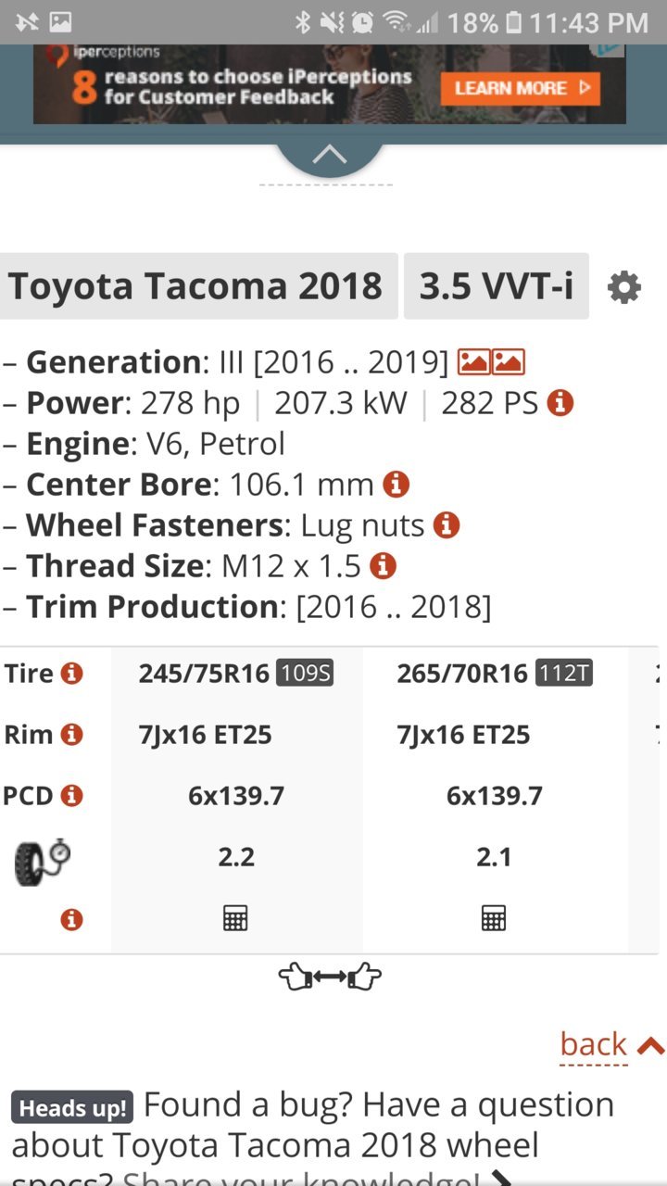
Task: Tap info icon next to Center Bore
Action: coord(396,484)
